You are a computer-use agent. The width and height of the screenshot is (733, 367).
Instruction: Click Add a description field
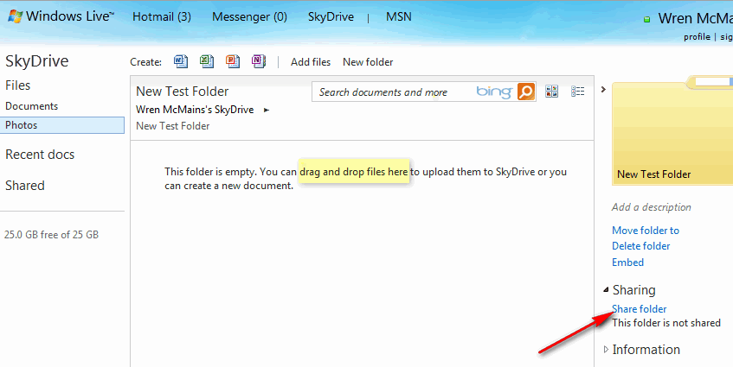point(651,207)
